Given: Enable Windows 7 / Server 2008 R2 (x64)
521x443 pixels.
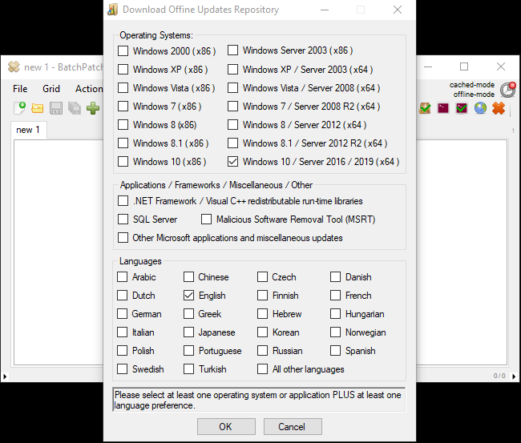Looking at the screenshot, I should 232,107.
